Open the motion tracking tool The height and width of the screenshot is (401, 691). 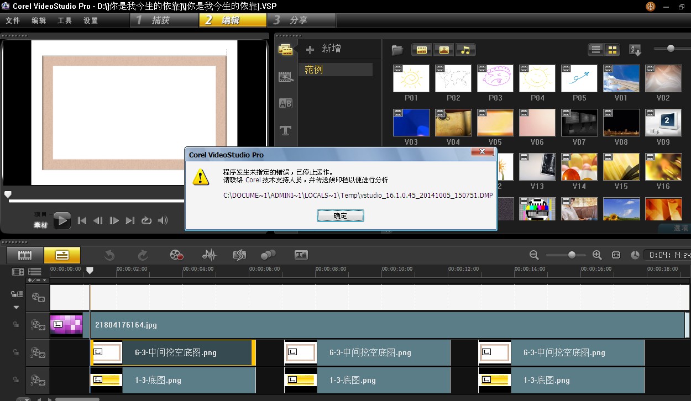click(x=268, y=255)
